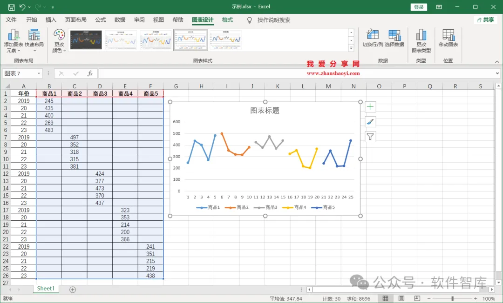Open the 更改颜色 palette icon
The image size is (503, 303).
click(59, 35)
